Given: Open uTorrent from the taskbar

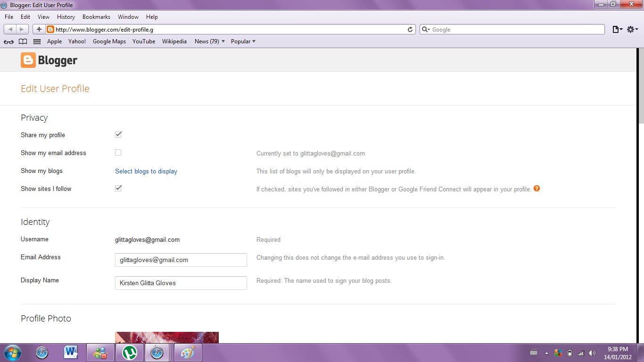Looking at the screenshot, I should tap(129, 353).
